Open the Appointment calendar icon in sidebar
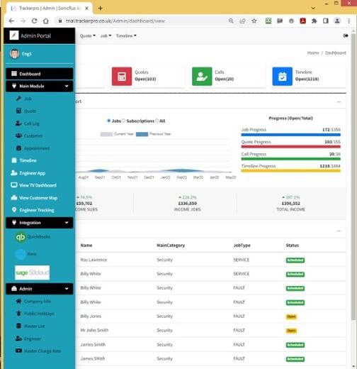 coord(18,148)
